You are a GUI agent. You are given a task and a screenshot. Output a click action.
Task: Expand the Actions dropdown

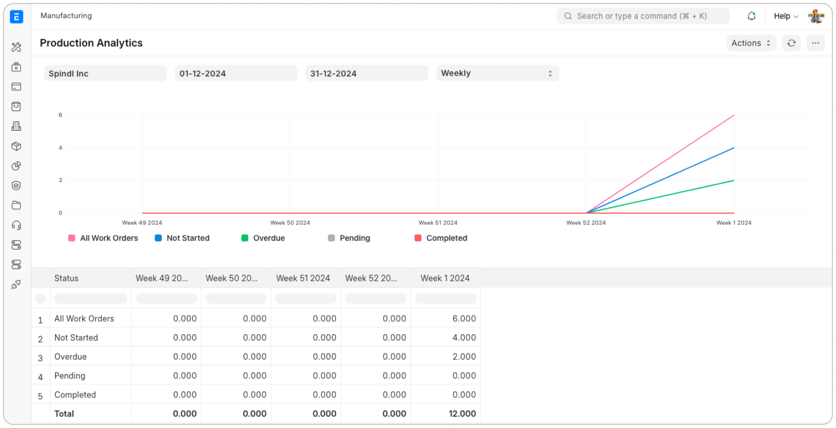click(751, 43)
